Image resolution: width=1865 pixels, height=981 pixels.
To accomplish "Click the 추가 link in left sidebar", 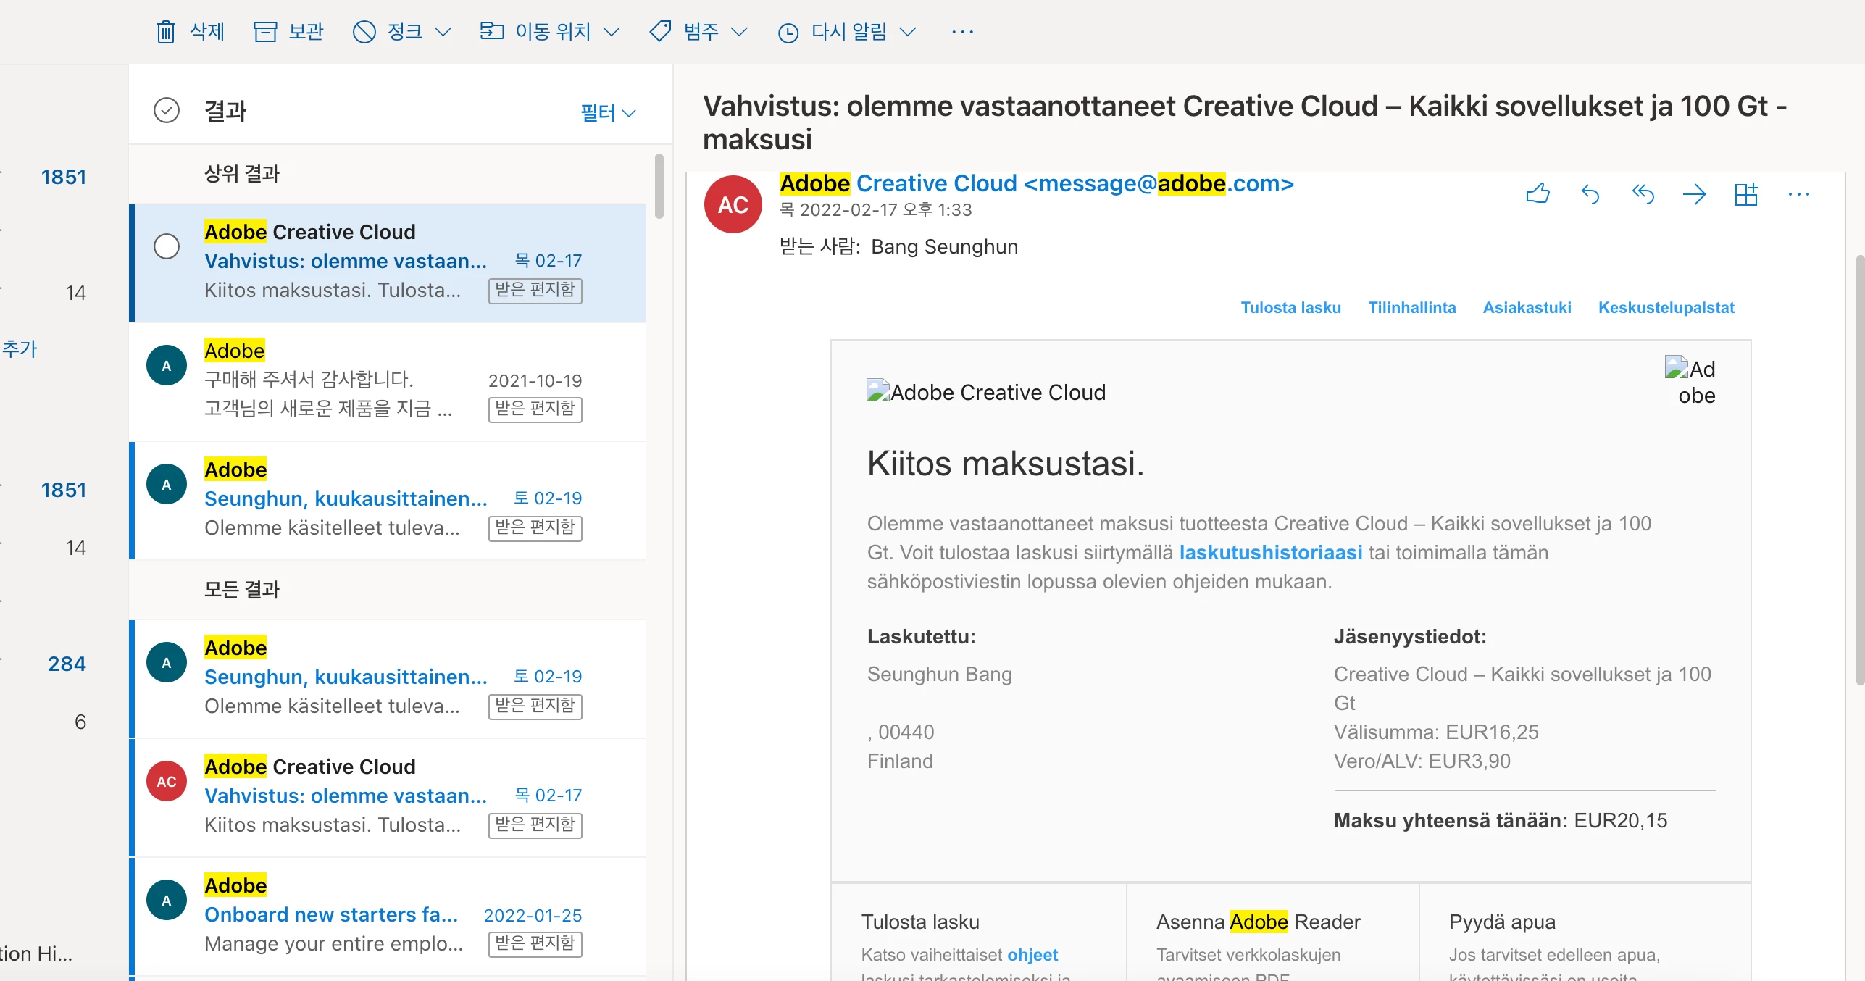I will coord(20,348).
